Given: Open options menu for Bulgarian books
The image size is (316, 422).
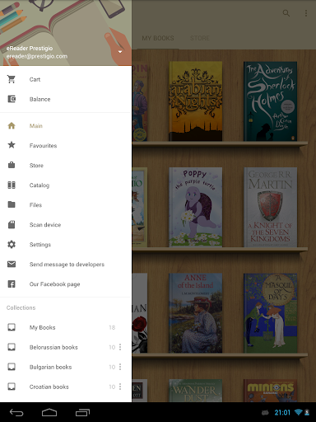Looking at the screenshot, I should click(x=120, y=367).
